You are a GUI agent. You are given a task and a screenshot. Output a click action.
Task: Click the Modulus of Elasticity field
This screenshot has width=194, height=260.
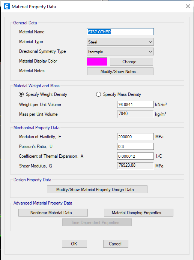(135, 137)
